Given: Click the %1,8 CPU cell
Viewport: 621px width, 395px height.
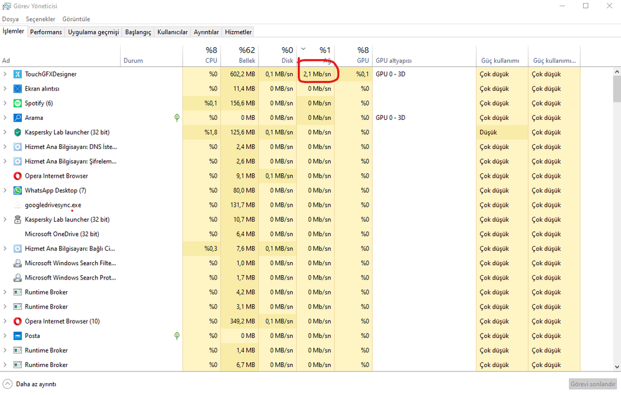Looking at the screenshot, I should (x=201, y=132).
